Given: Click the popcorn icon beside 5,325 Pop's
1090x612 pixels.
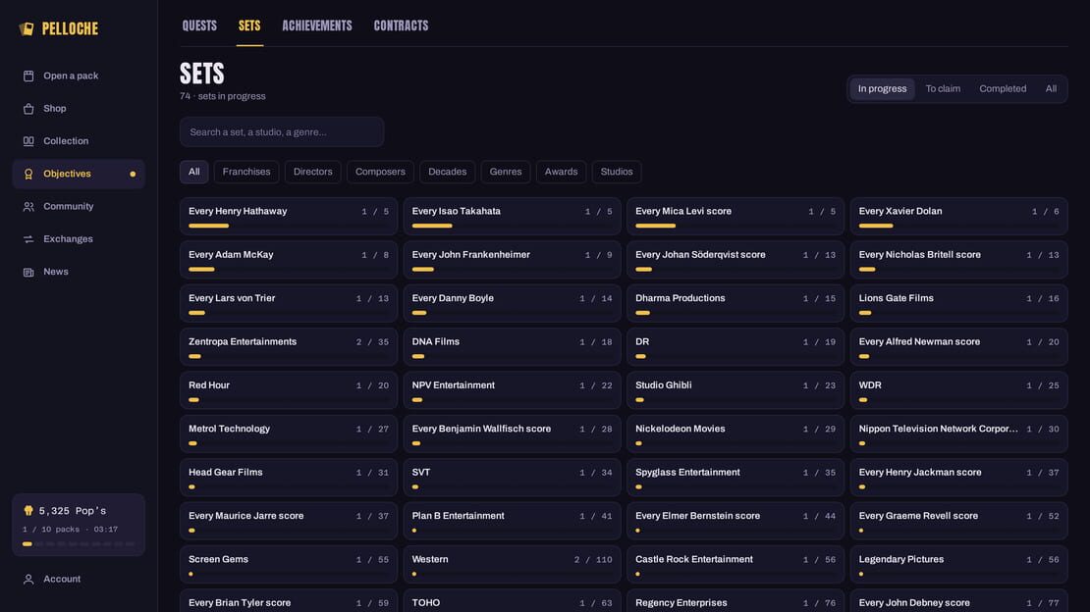Looking at the screenshot, I should pyautogui.click(x=28, y=511).
